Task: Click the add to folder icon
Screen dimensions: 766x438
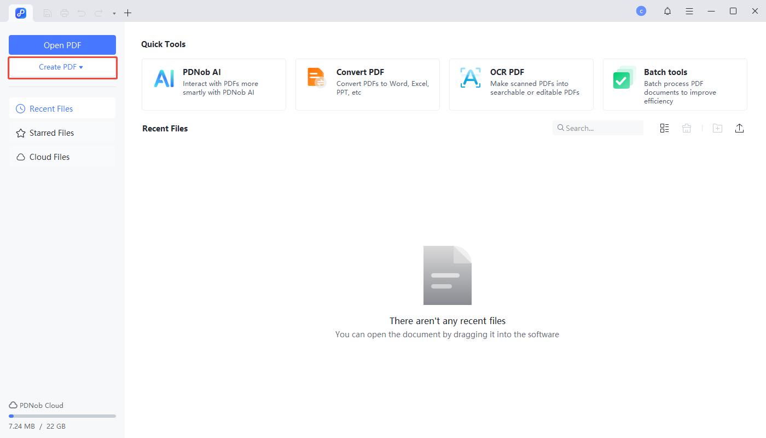Action: click(x=717, y=128)
